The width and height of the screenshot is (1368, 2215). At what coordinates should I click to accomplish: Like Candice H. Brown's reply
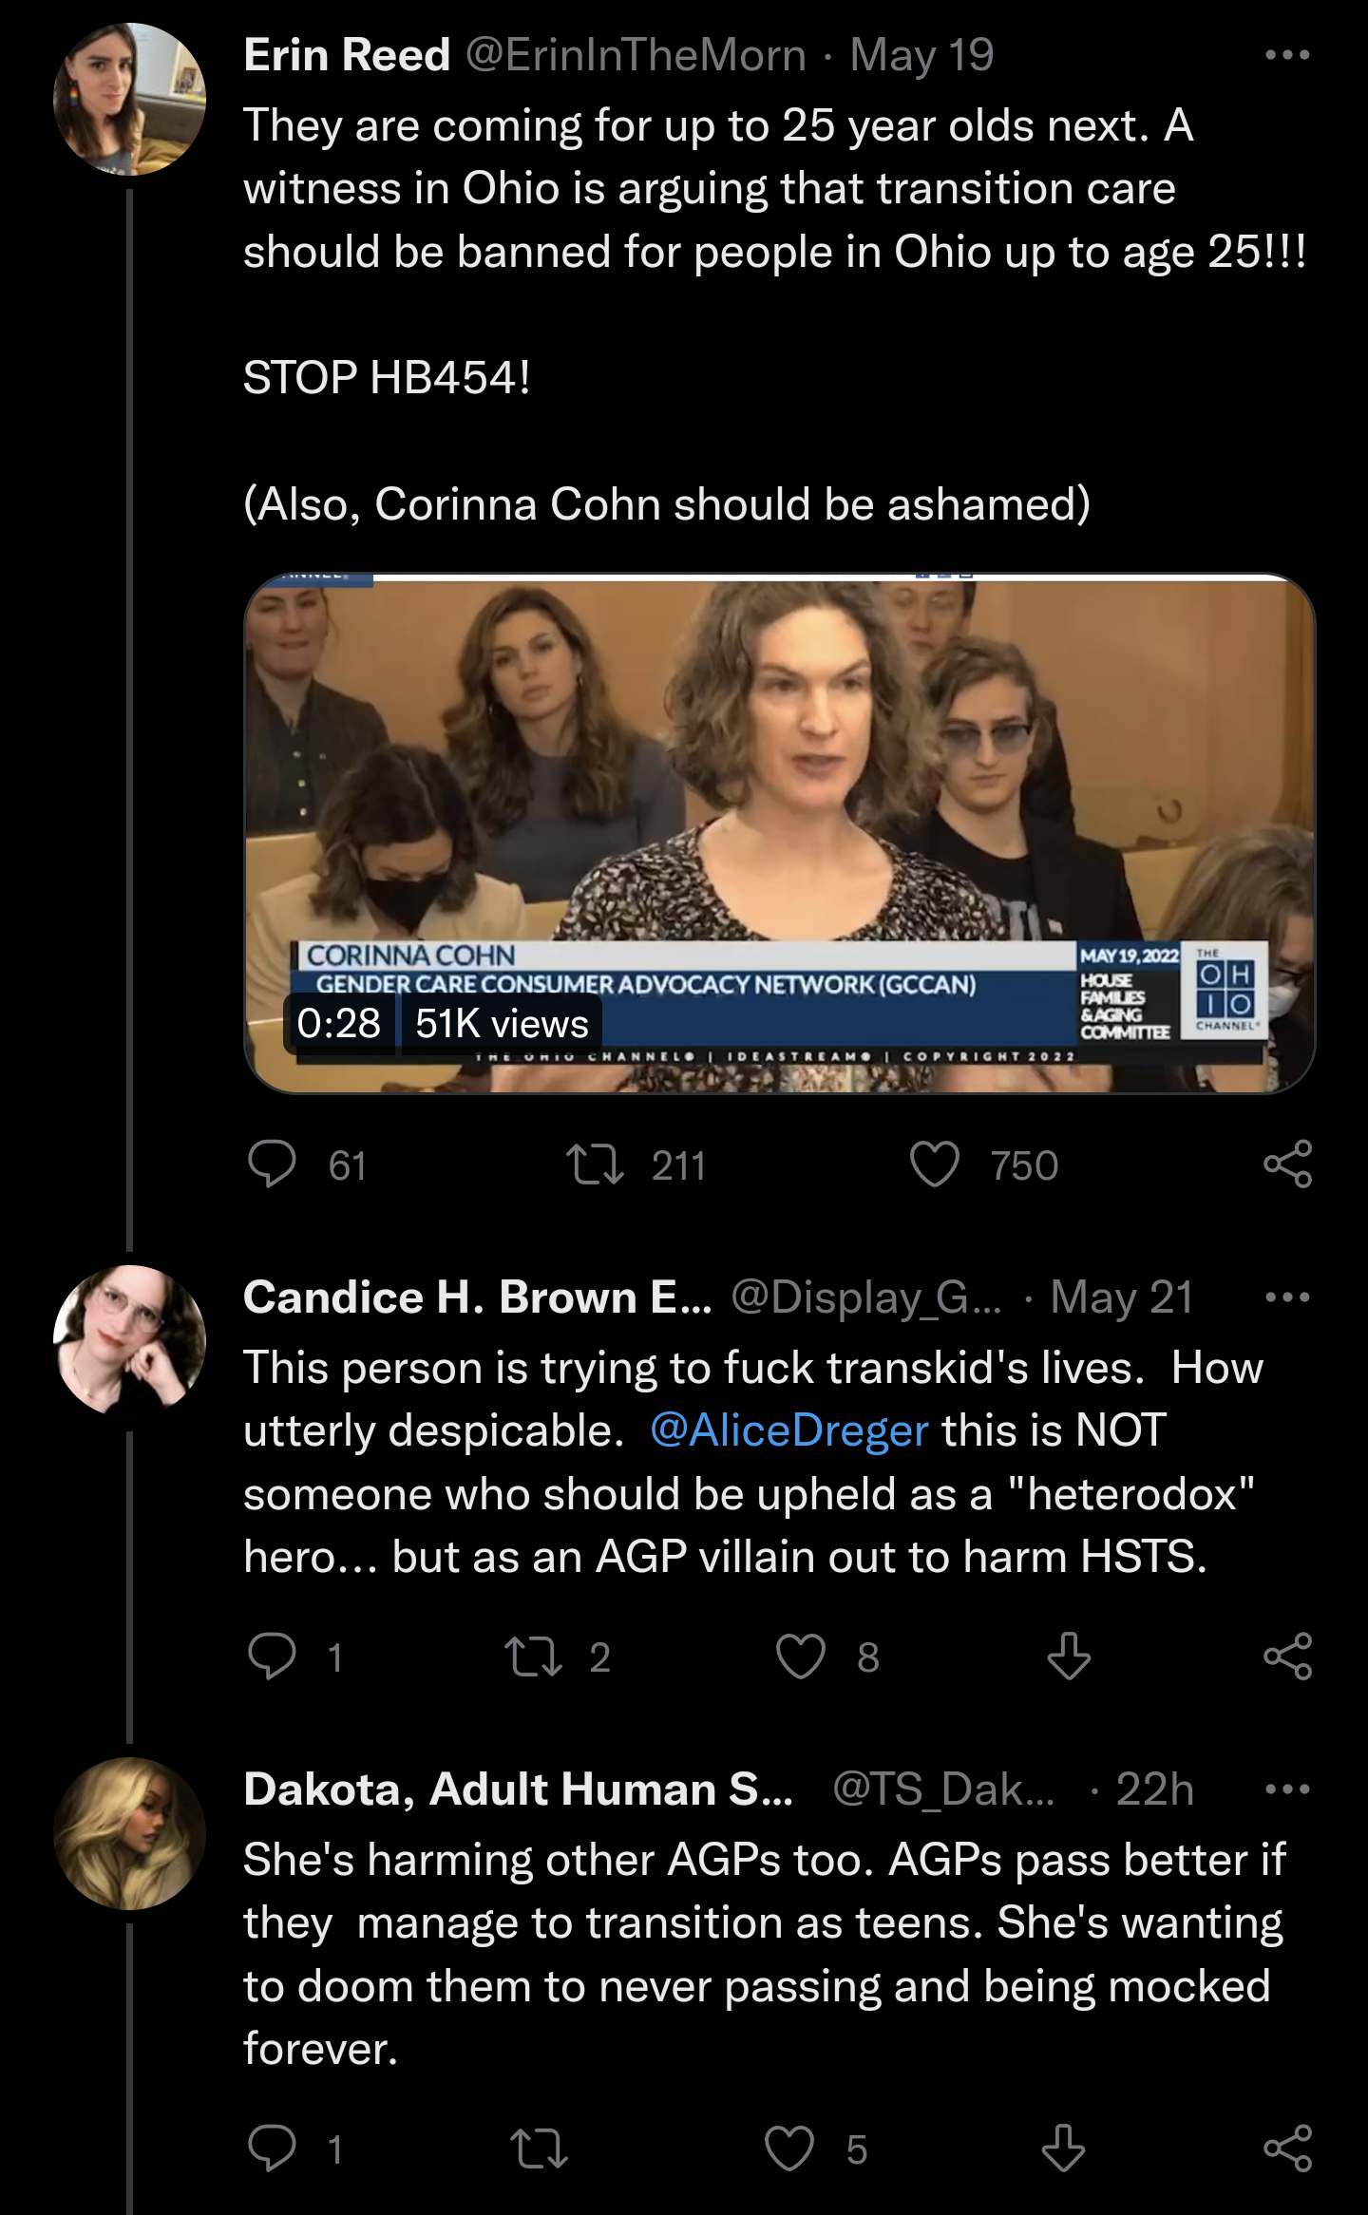click(x=800, y=1657)
